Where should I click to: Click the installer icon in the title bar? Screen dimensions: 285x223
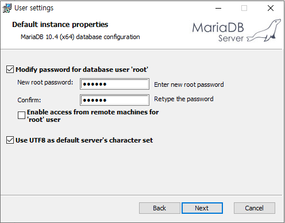point(7,8)
